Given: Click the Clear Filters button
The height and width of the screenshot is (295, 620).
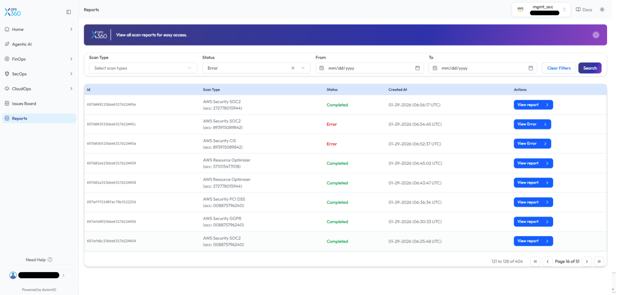Looking at the screenshot, I should pos(559,68).
